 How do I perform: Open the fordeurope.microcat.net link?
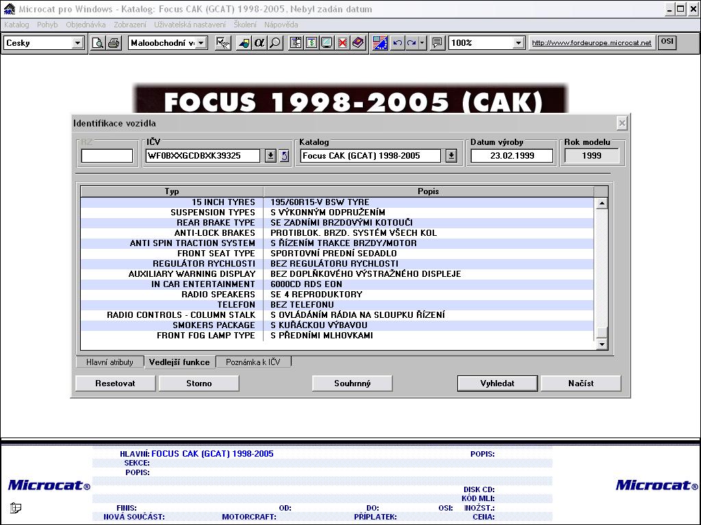(591, 43)
